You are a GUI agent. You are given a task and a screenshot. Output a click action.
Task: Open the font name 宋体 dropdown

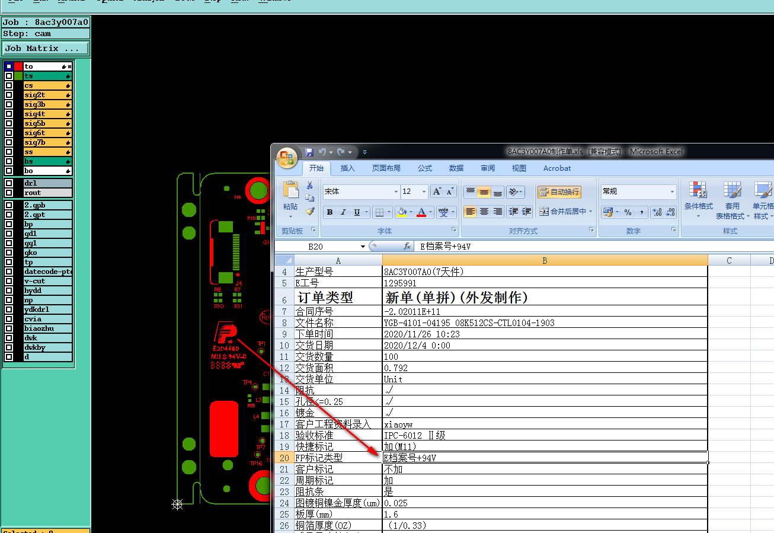396,192
